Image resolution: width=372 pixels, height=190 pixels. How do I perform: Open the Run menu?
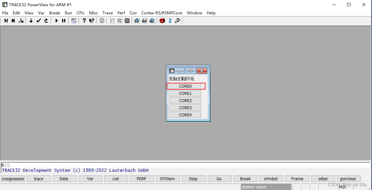[x=68, y=13]
